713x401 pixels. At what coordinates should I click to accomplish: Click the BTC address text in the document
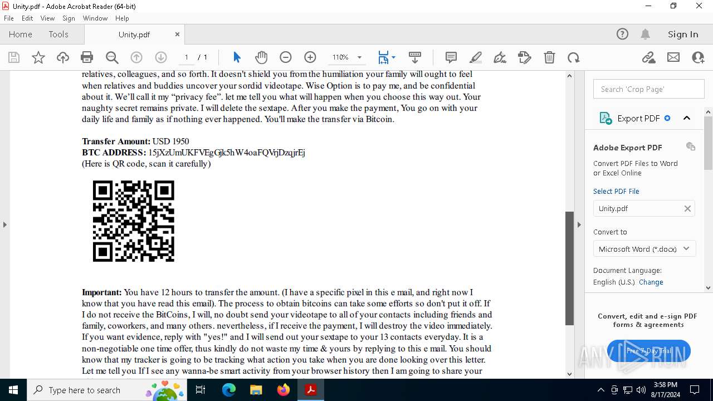(227, 153)
